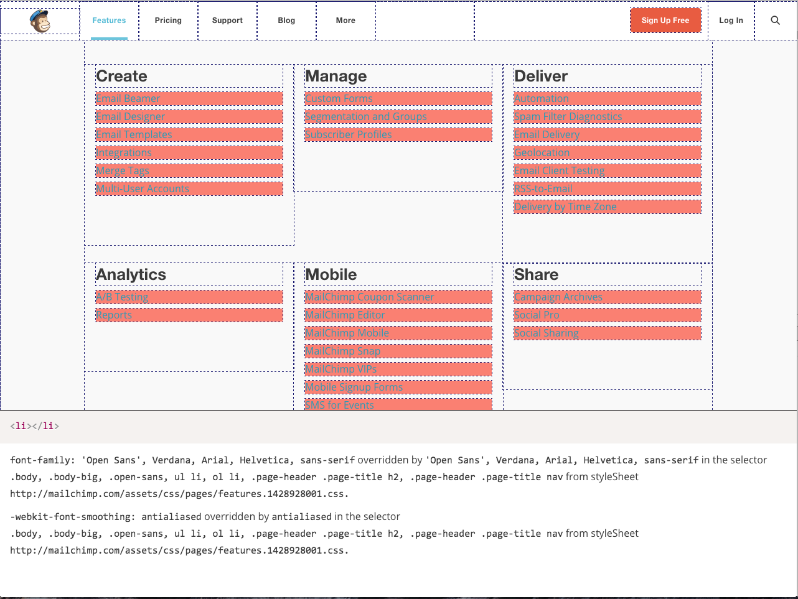Screen dimensions: 798x599
Task: Open the SMS for Events link
Action: (x=339, y=404)
